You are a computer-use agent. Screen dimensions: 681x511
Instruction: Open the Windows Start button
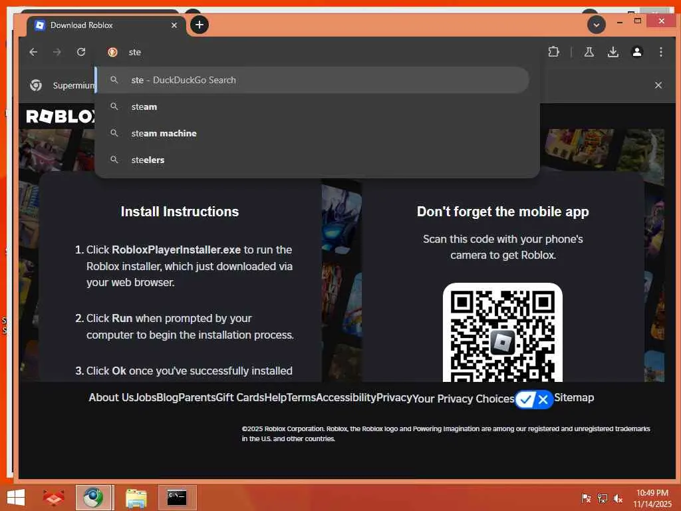click(x=16, y=498)
